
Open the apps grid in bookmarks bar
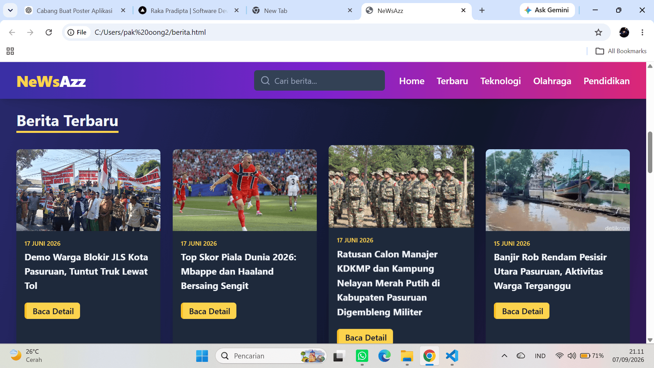pos(10,51)
